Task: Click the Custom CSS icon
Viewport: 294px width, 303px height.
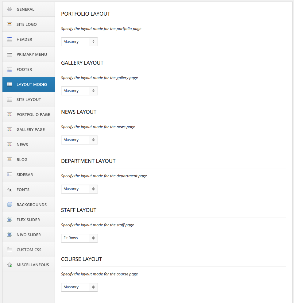Action: click(10, 250)
